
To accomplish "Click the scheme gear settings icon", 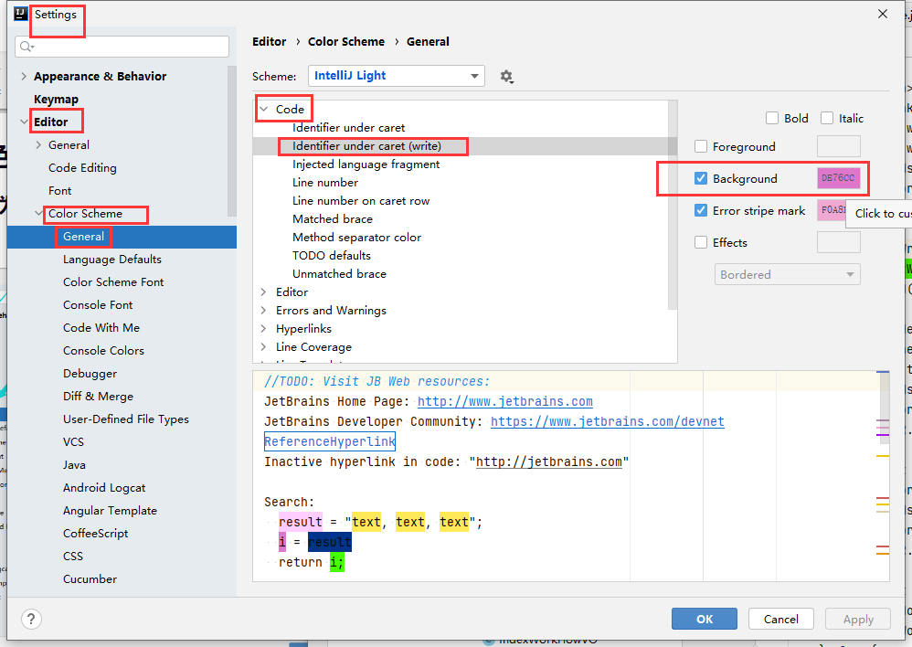I will pos(506,76).
